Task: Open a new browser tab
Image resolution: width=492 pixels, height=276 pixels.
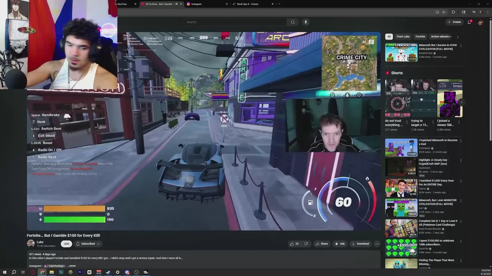Action: tap(279, 4)
